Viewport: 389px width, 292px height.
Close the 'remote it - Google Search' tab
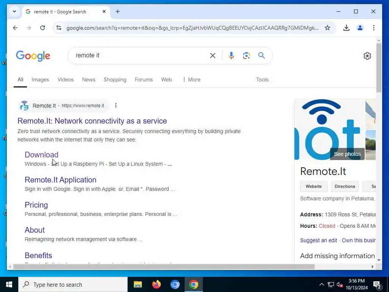coord(104,11)
